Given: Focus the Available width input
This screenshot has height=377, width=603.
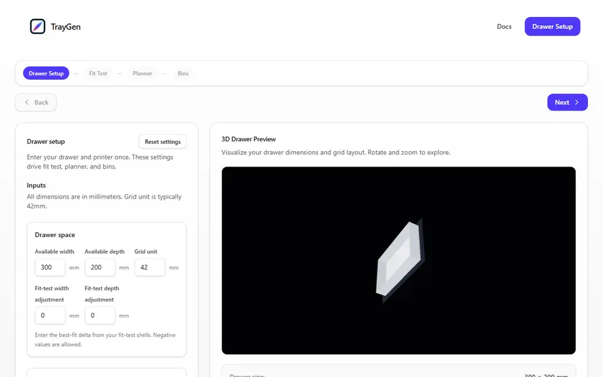Looking at the screenshot, I should 50,268.
